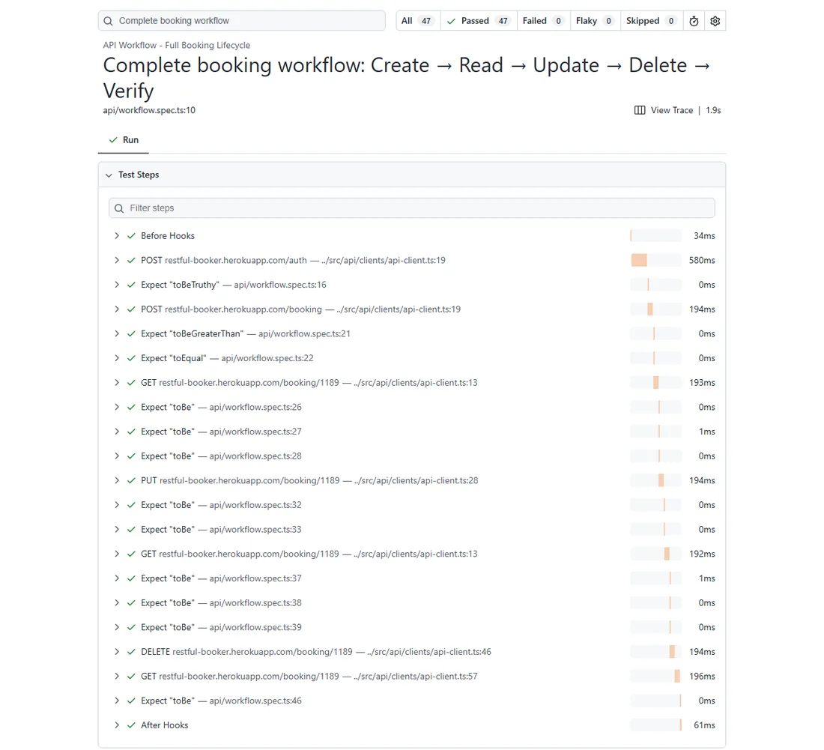824x750 pixels.
Task: Expand the Expect toBeTruthy step chevron
Action: point(117,285)
